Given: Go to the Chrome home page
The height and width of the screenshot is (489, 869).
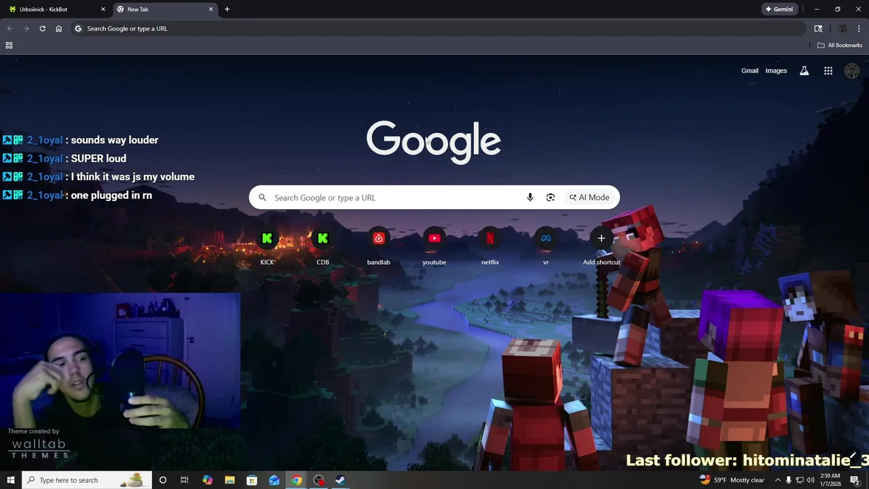Looking at the screenshot, I should pos(59,29).
